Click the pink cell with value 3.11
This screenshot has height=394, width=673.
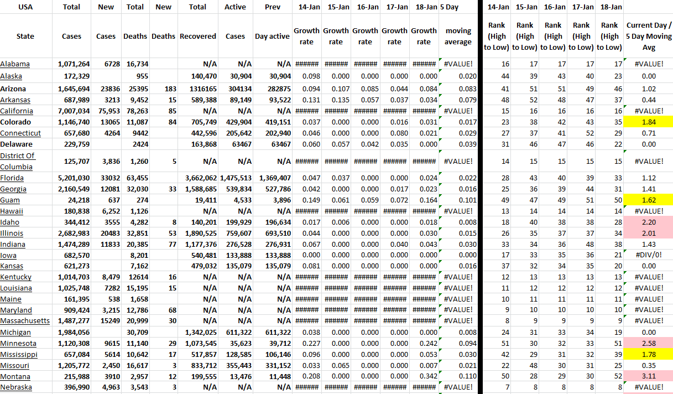click(x=649, y=376)
